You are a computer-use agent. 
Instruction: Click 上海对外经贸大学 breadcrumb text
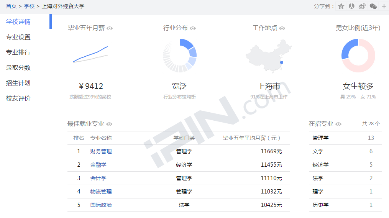coord(63,6)
